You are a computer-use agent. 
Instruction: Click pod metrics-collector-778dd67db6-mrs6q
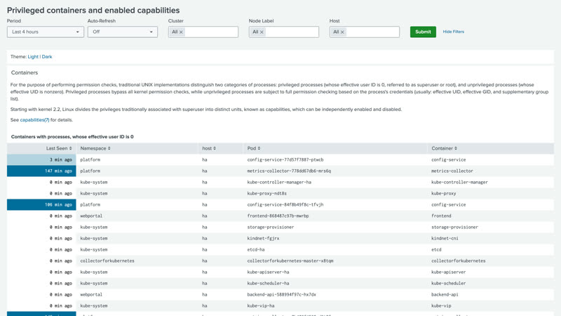(x=289, y=171)
